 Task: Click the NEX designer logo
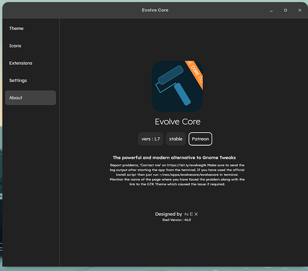[191, 214]
